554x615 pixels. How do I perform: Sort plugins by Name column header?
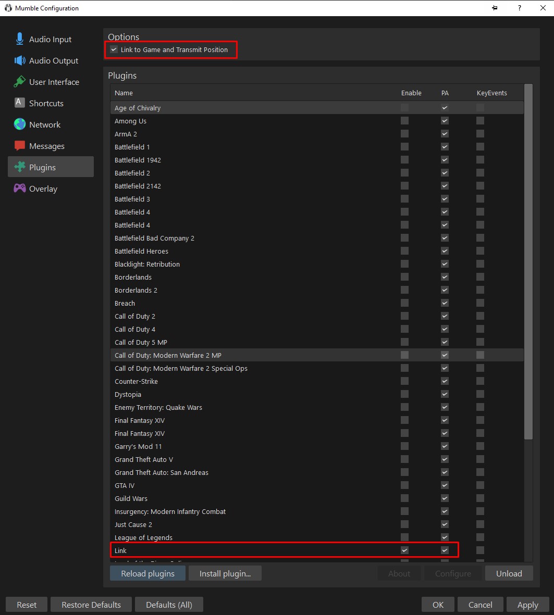(x=124, y=93)
